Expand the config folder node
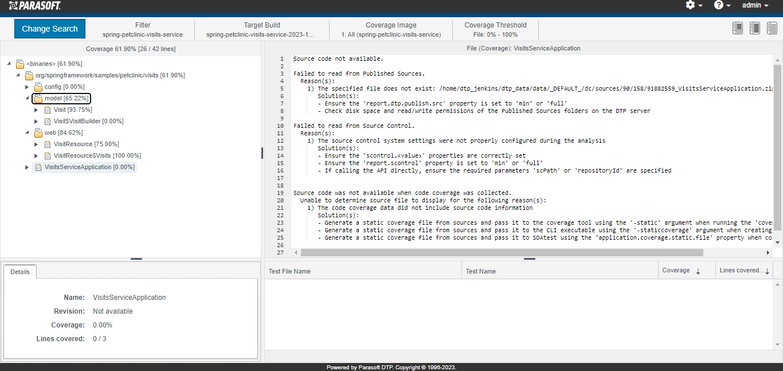Viewport: 783px width, 371px height. point(27,87)
